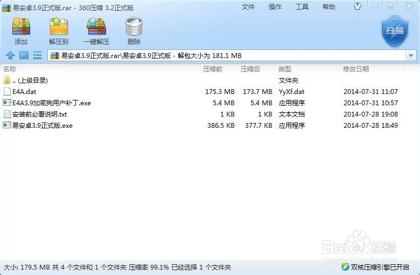This screenshot has height=275, width=420.
Task: Click the YyXf.dat type cell
Action: [x=291, y=92]
